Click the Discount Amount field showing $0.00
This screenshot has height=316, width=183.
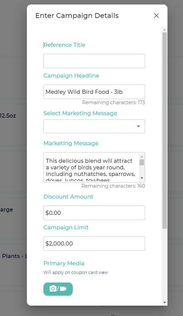(94, 213)
